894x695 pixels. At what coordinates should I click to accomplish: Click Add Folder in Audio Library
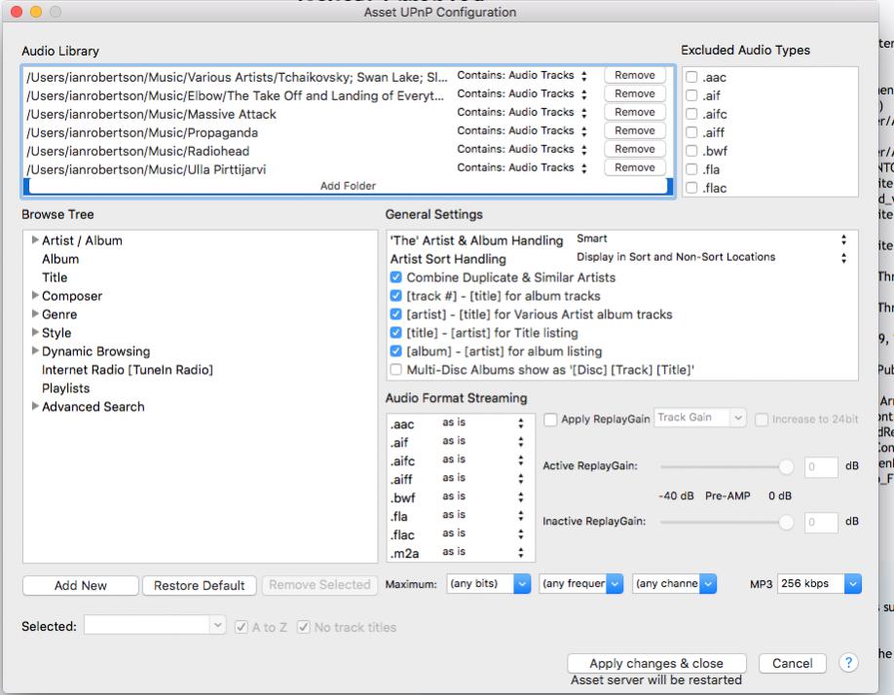348,186
